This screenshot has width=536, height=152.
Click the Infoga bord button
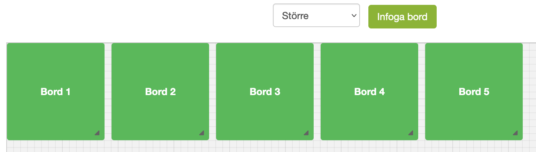click(402, 17)
